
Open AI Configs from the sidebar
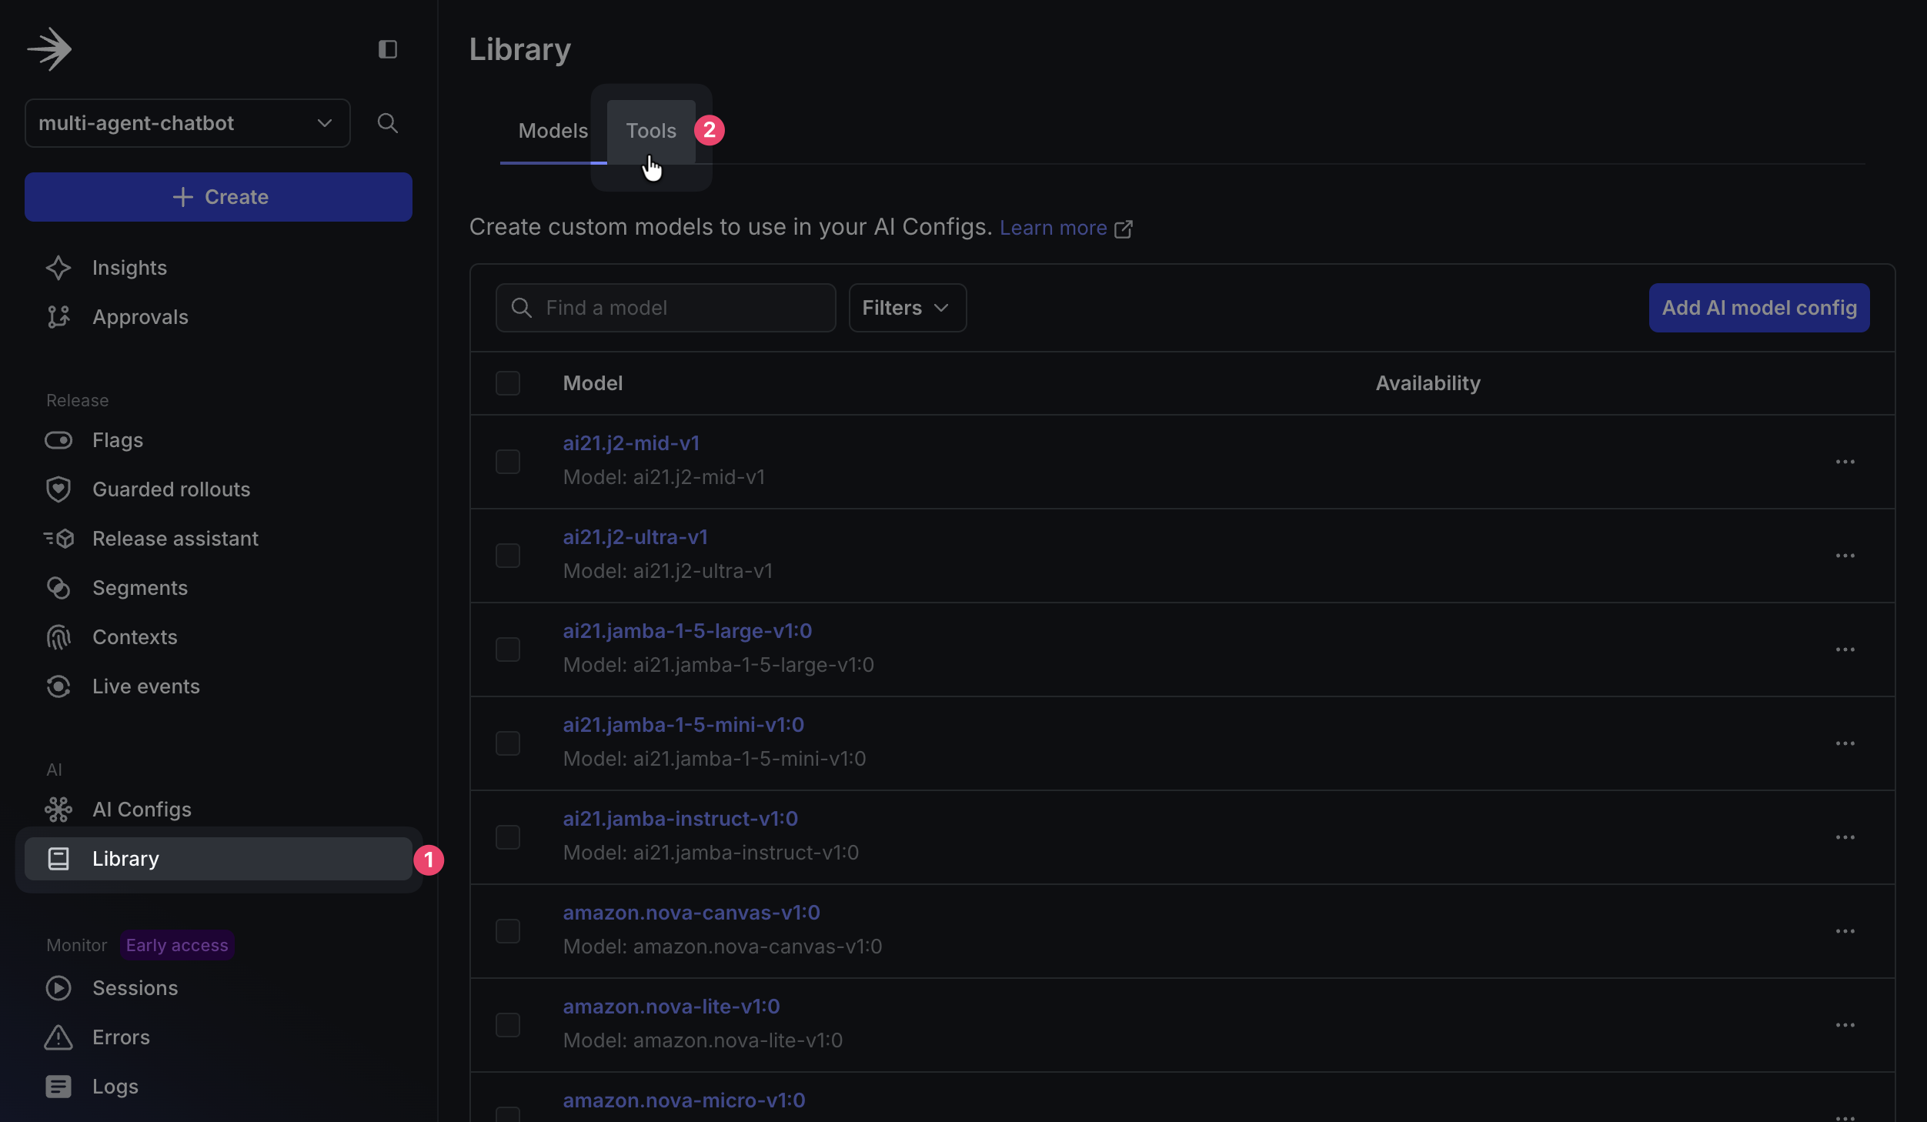(142, 809)
